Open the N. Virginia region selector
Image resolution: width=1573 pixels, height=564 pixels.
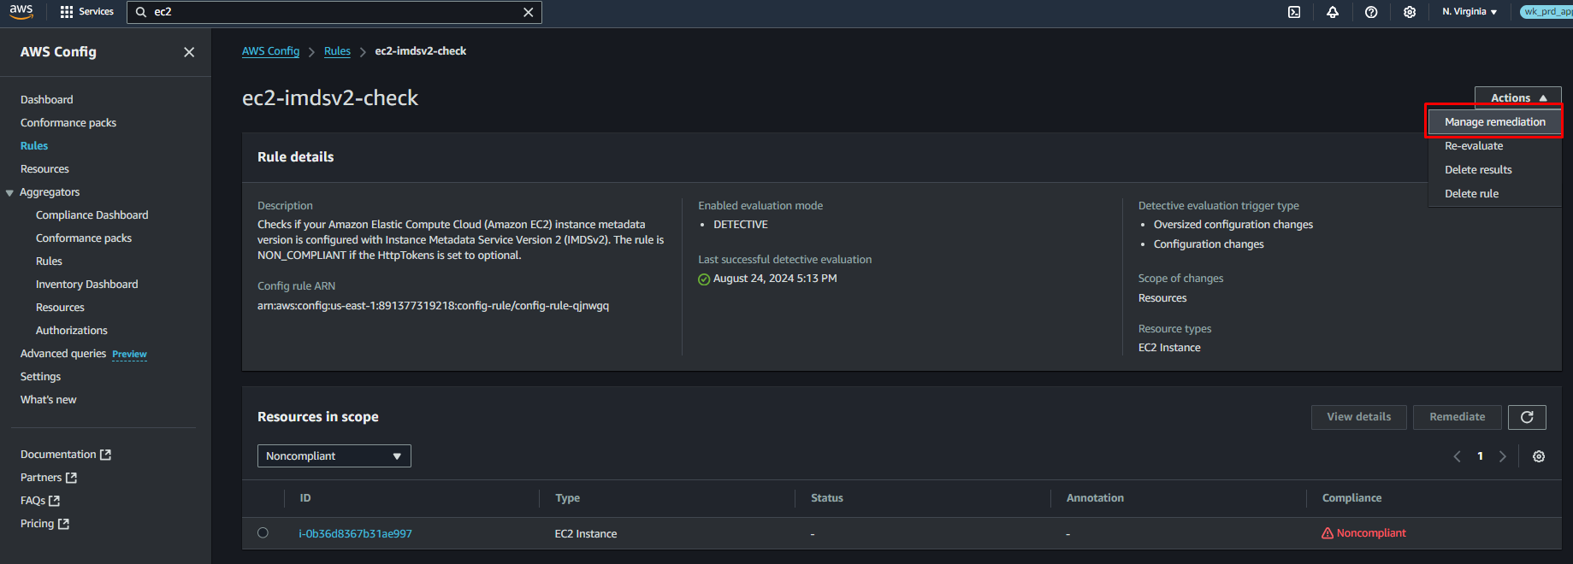[x=1470, y=12]
